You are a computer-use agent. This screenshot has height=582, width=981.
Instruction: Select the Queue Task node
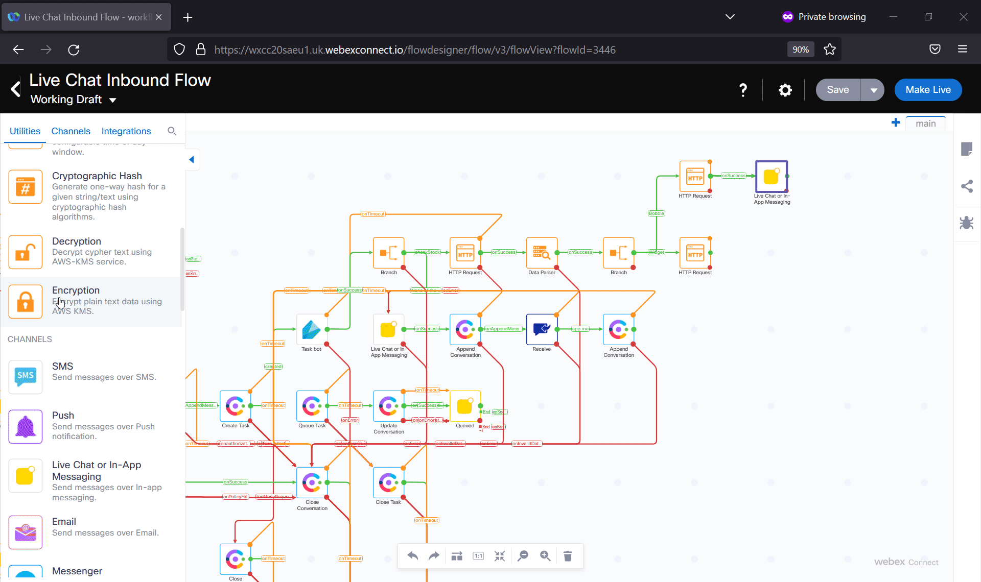[x=312, y=406]
